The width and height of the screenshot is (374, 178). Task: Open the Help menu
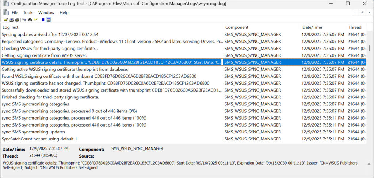64,13
